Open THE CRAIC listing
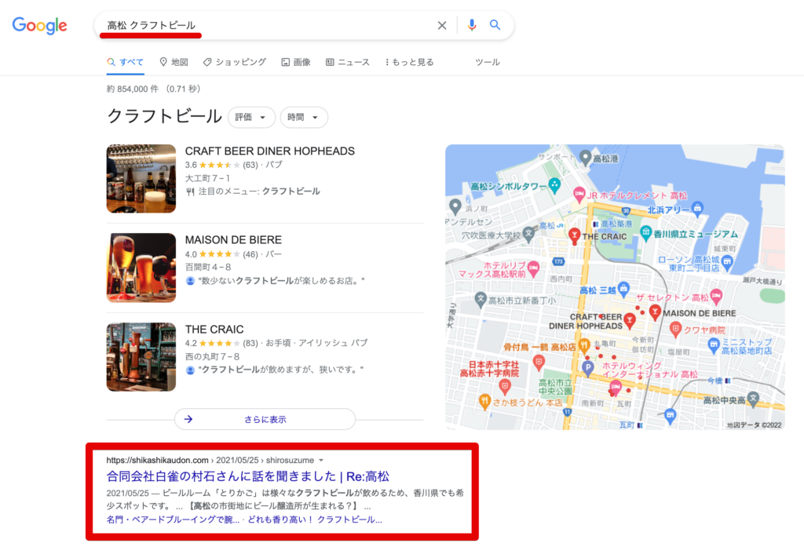 point(214,329)
